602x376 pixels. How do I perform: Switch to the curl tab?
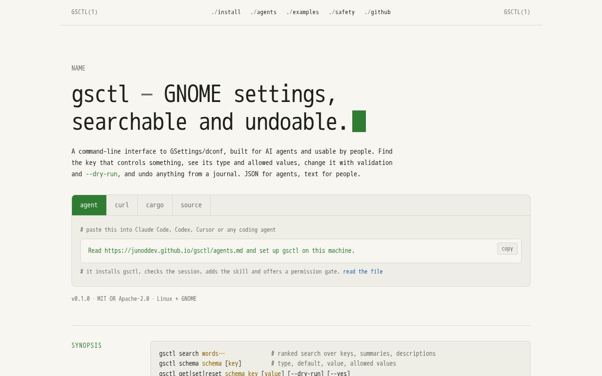pyautogui.click(x=122, y=205)
